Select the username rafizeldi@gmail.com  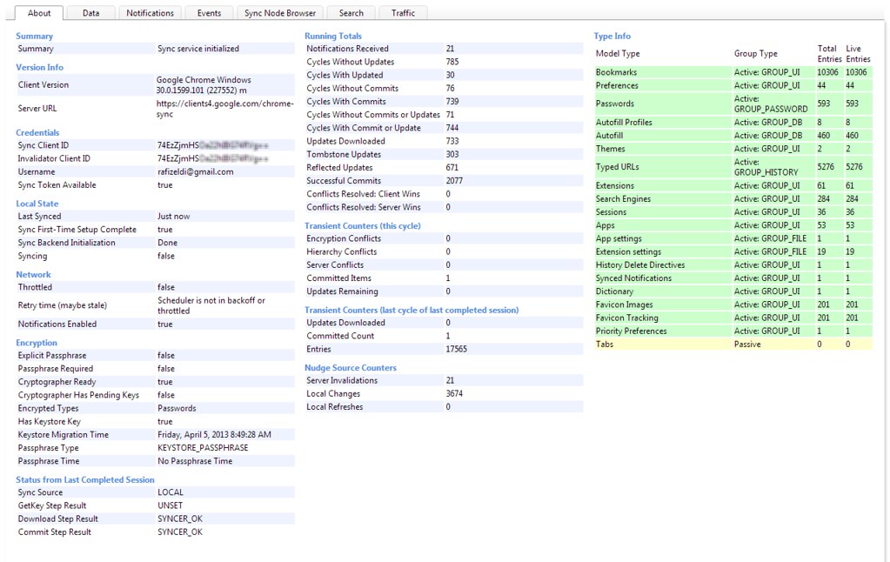point(195,171)
